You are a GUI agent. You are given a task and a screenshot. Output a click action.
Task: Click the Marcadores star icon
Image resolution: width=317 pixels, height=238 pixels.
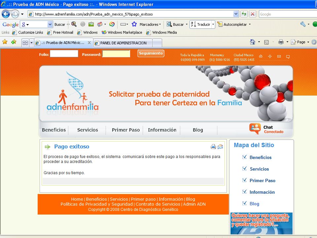click(134, 24)
